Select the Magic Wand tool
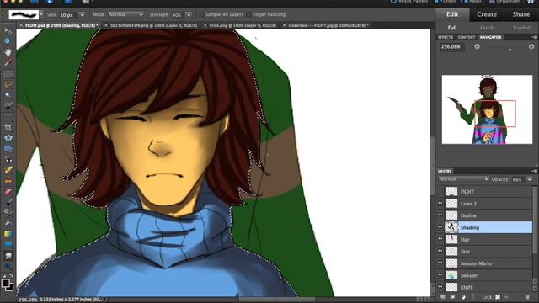Image resolution: width=539 pixels, height=303 pixels. coord(8,95)
